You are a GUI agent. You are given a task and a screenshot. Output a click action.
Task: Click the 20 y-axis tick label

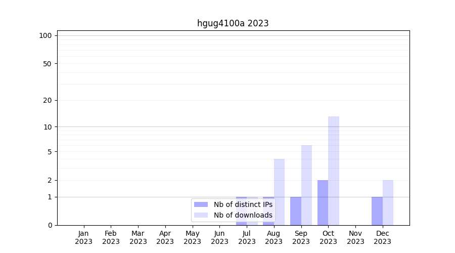[48, 100]
